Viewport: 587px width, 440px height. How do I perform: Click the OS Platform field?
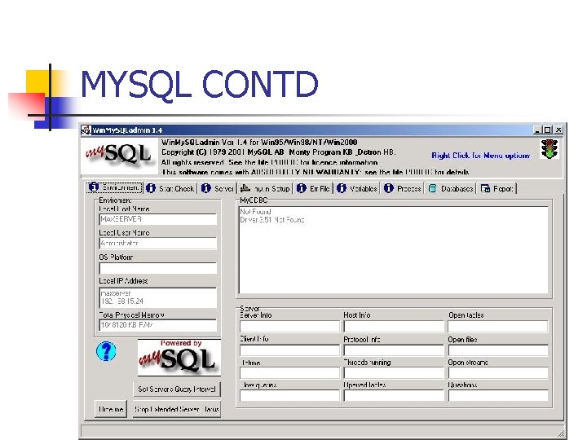point(157,268)
